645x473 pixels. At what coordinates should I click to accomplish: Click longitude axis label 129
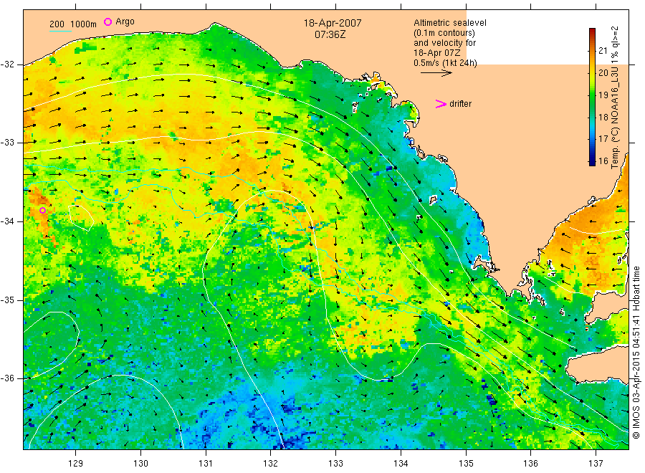click(76, 463)
